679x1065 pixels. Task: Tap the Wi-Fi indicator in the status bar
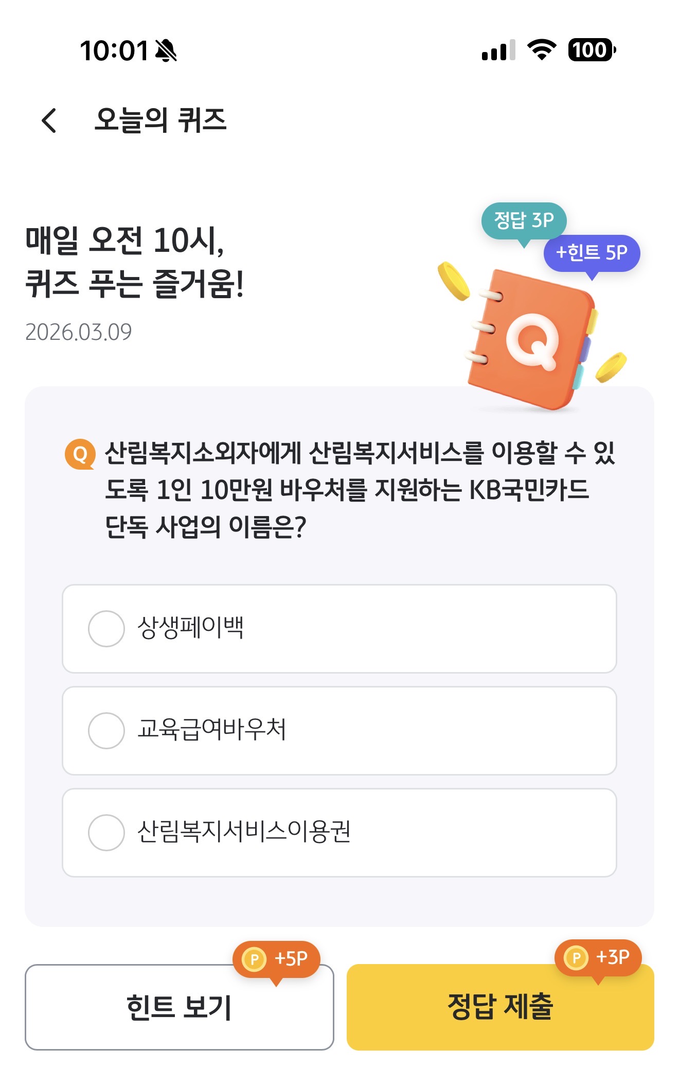(542, 50)
